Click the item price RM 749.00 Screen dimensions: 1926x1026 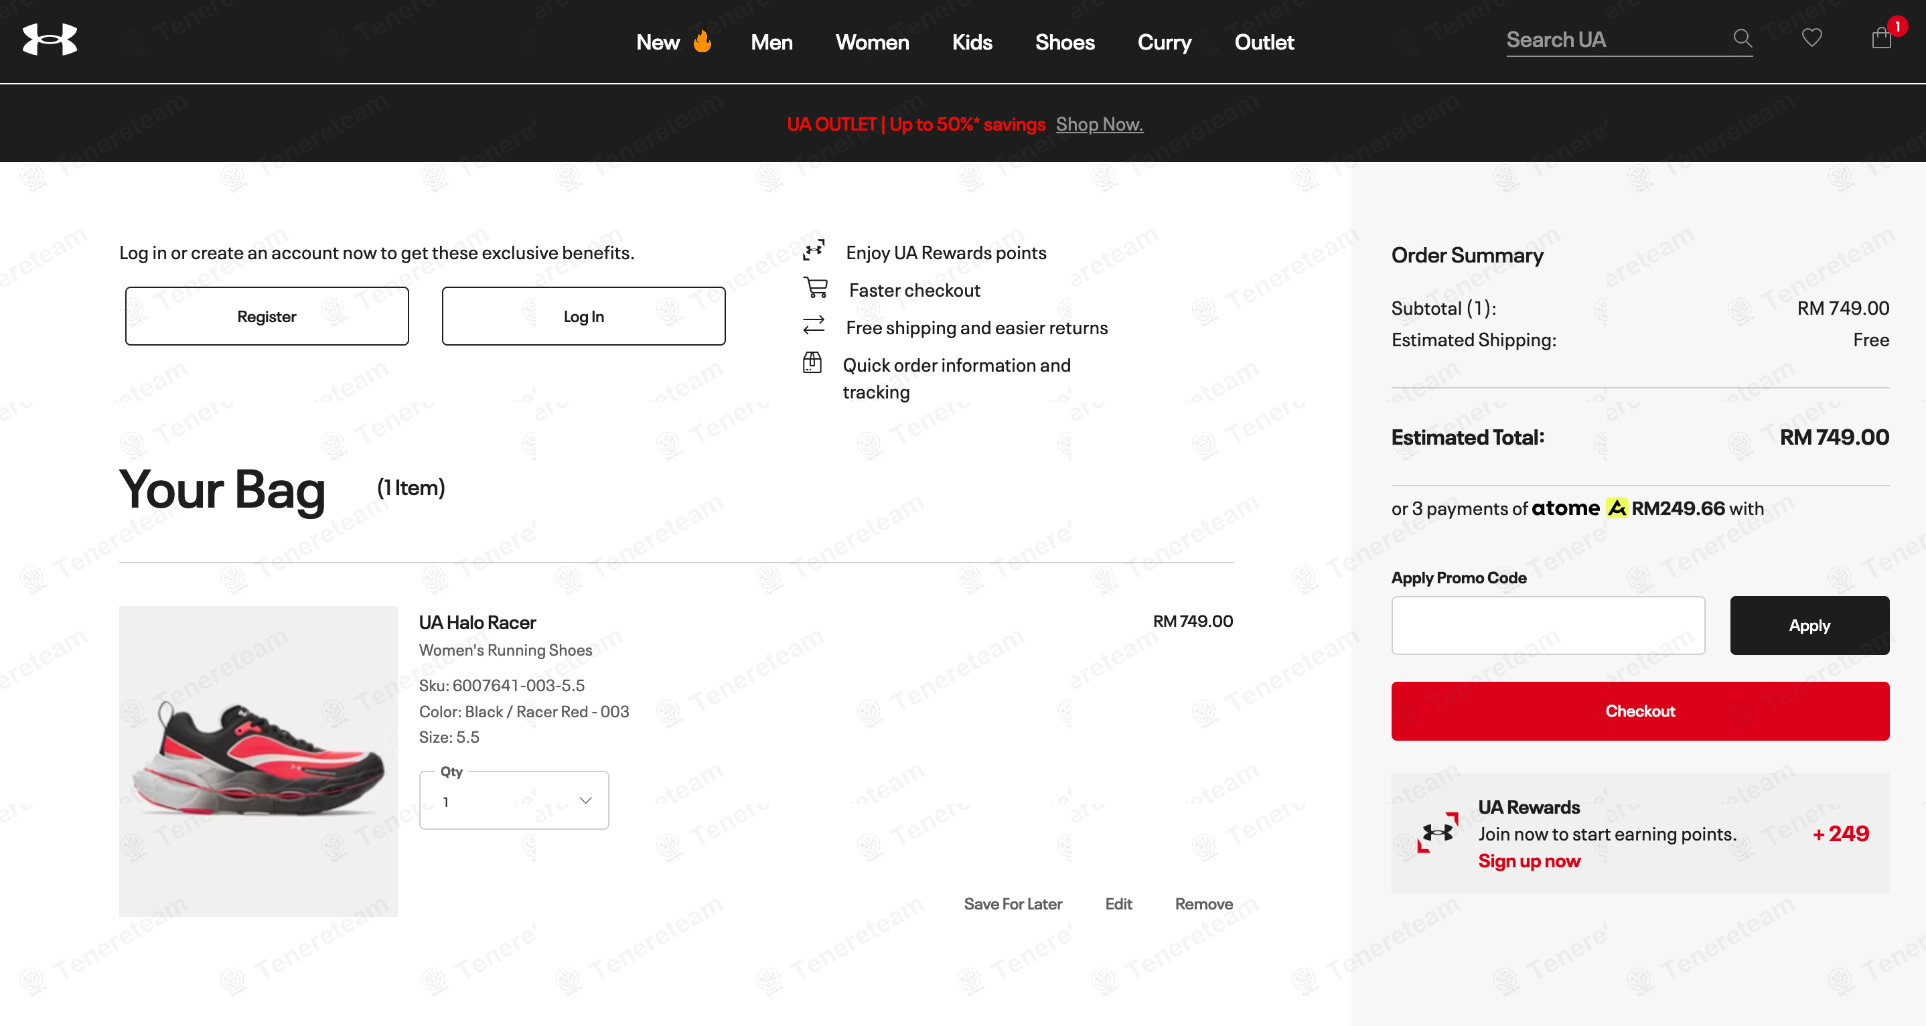click(1193, 621)
